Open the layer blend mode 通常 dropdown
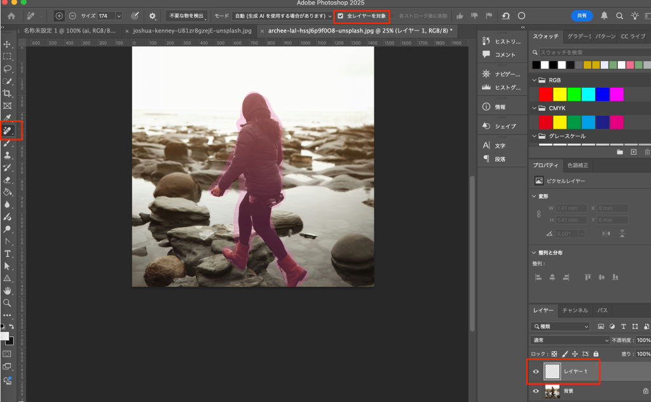The image size is (651, 402). pyautogui.click(x=570, y=340)
